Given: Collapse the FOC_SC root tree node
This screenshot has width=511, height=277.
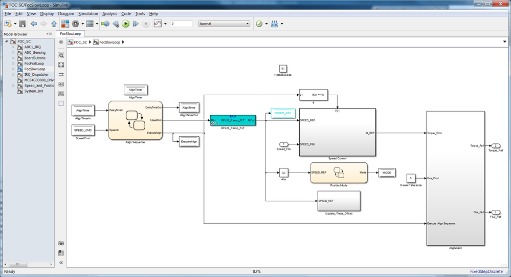Looking at the screenshot, I should point(6,41).
